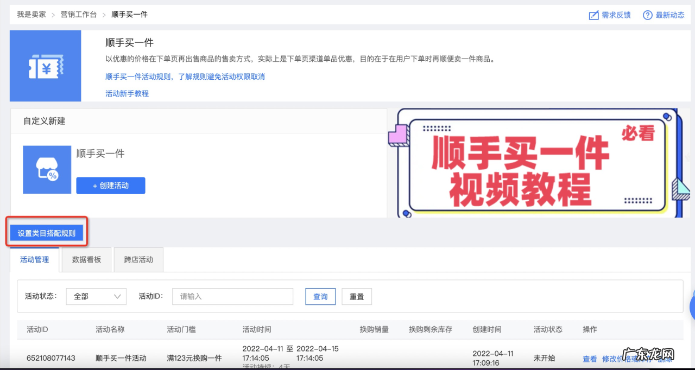
Task: Click the 需求反馈 feedback pencil icon
Action: tap(593, 15)
